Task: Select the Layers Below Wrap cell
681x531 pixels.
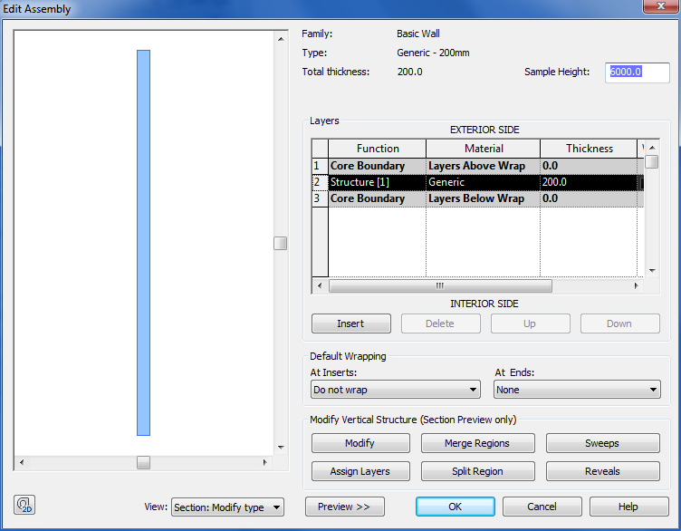Action: click(483, 198)
